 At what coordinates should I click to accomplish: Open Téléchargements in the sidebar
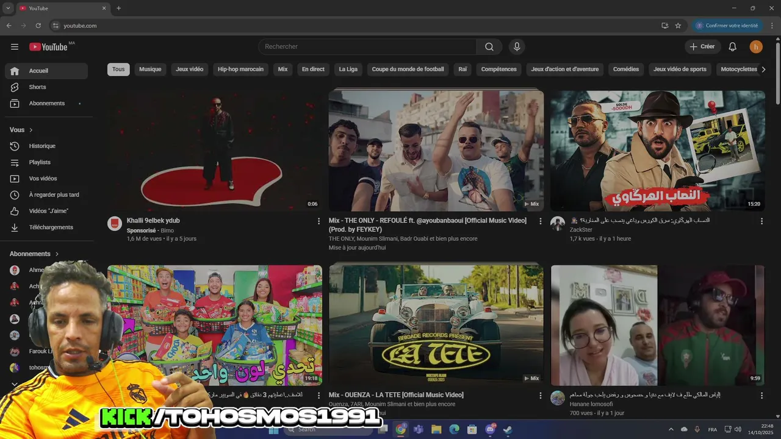[46, 227]
